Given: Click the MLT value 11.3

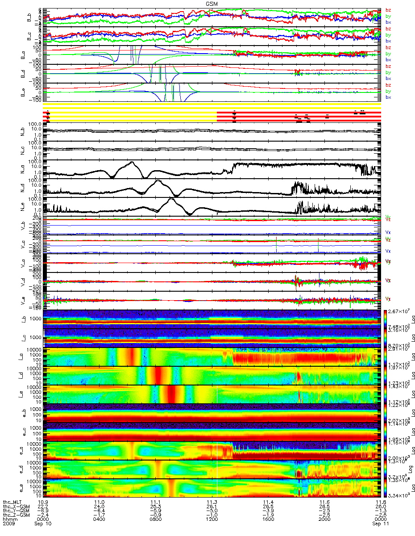Looking at the screenshot, I should [212, 502].
